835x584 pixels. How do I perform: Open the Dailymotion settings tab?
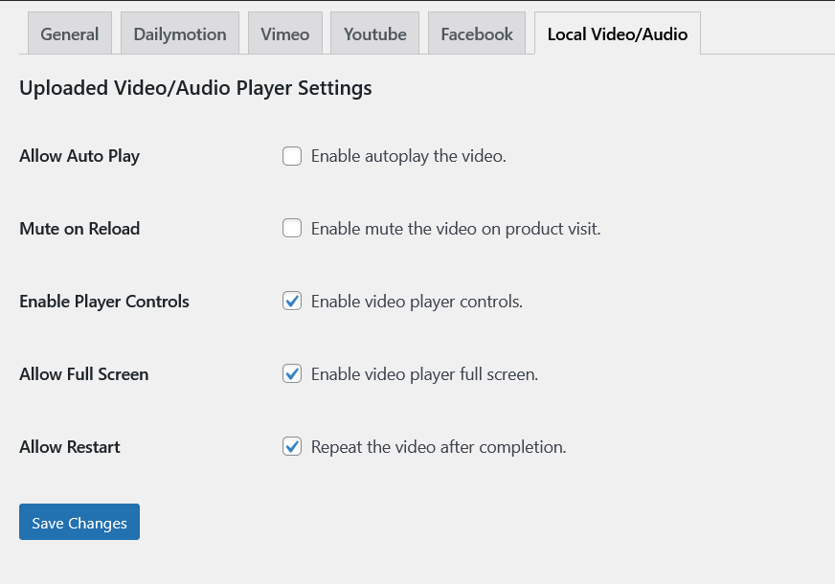[180, 34]
